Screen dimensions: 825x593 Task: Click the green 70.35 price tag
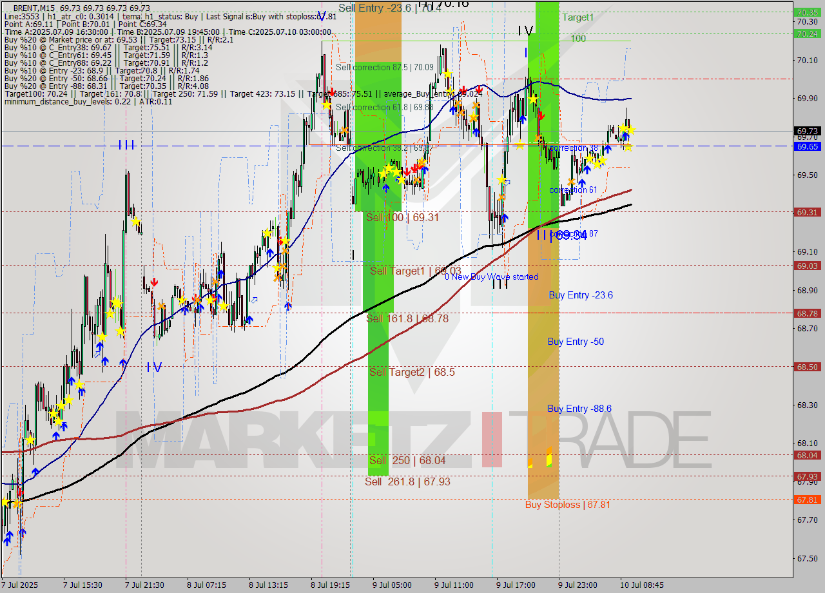808,12
